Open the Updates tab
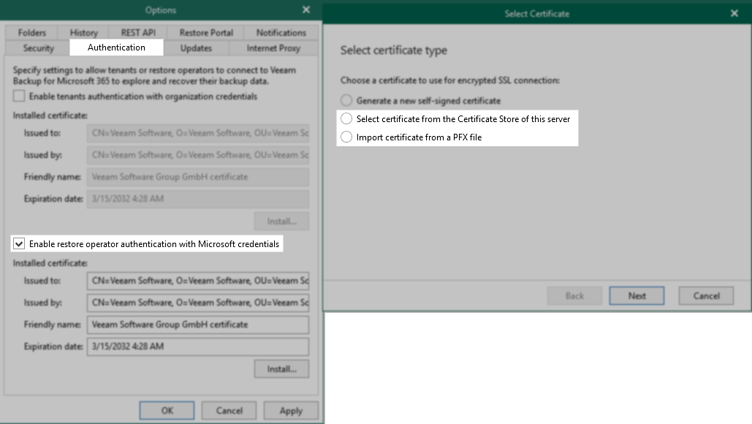This screenshot has width=752, height=424. (x=196, y=48)
